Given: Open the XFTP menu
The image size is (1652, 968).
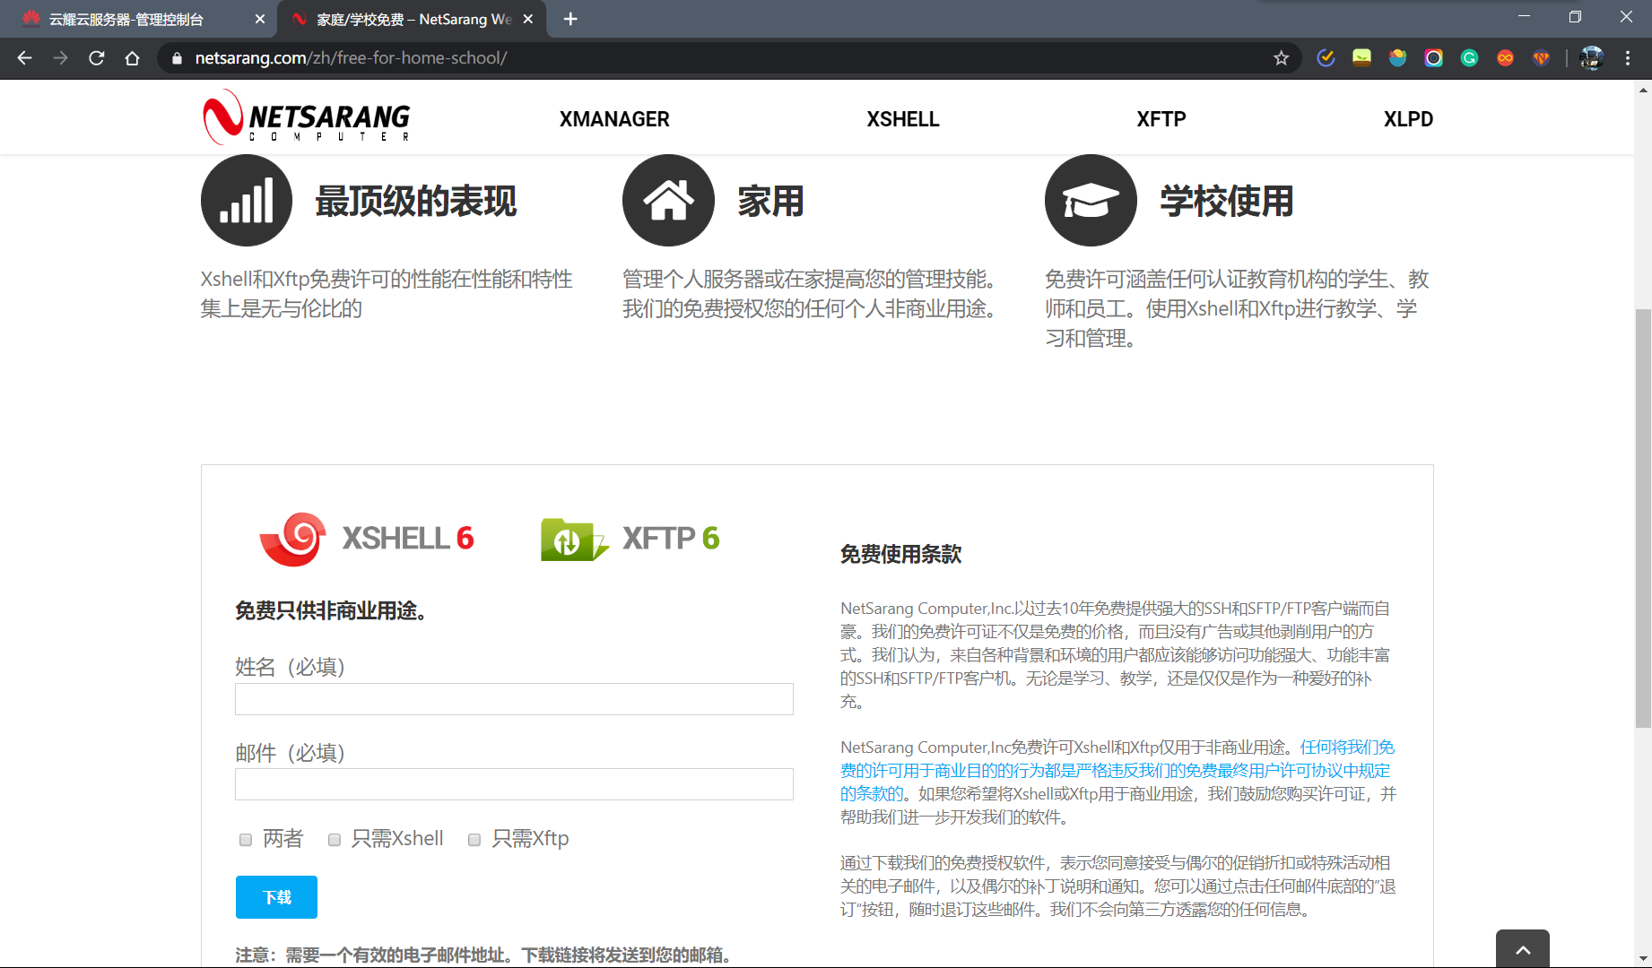Looking at the screenshot, I should (x=1161, y=119).
